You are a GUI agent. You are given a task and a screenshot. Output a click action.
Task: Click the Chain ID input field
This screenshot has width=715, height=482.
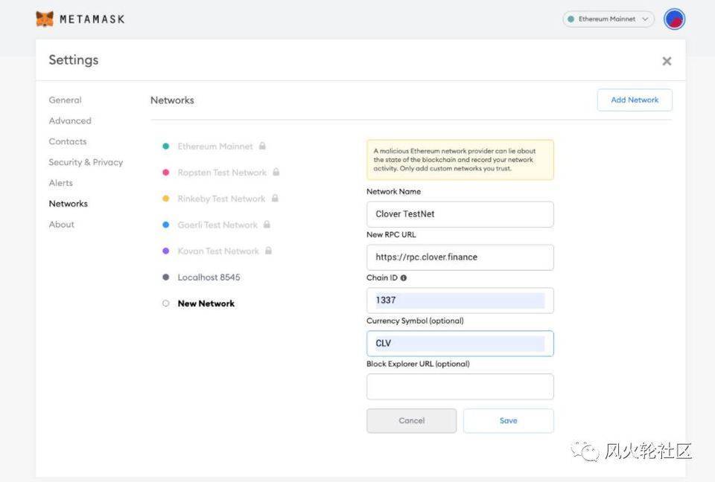(460, 301)
